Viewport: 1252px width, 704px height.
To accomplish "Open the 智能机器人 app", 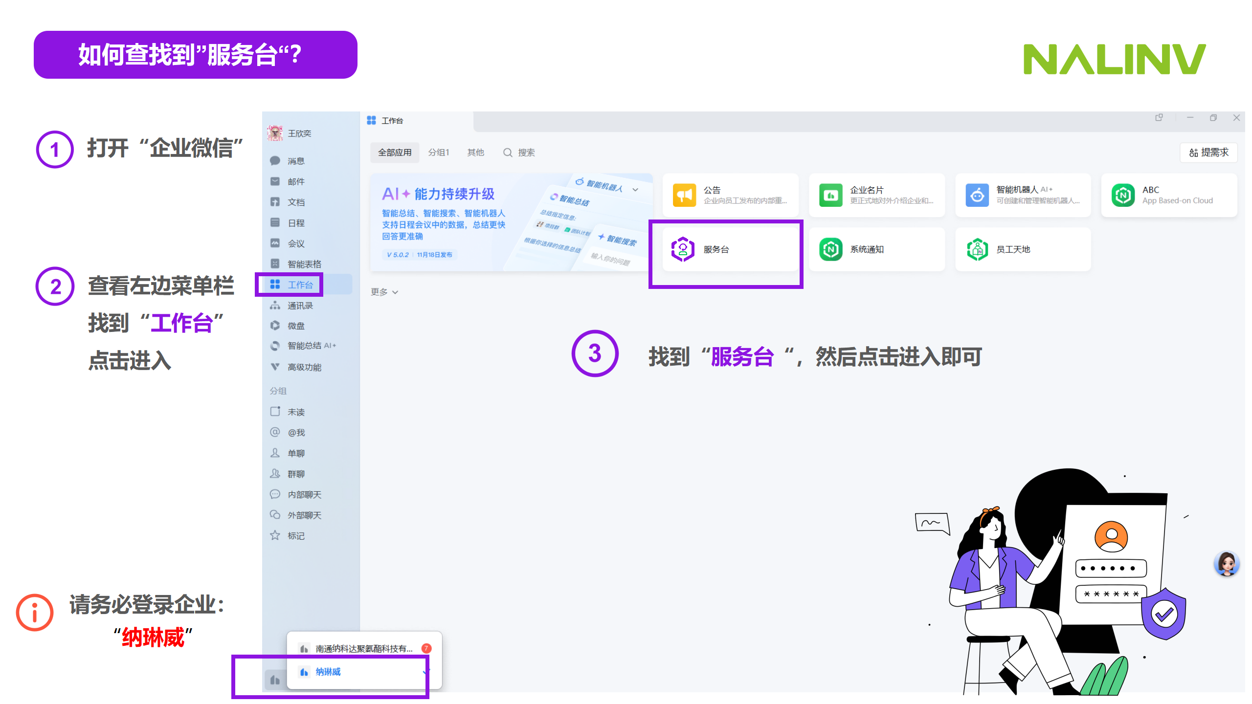I will [1023, 195].
